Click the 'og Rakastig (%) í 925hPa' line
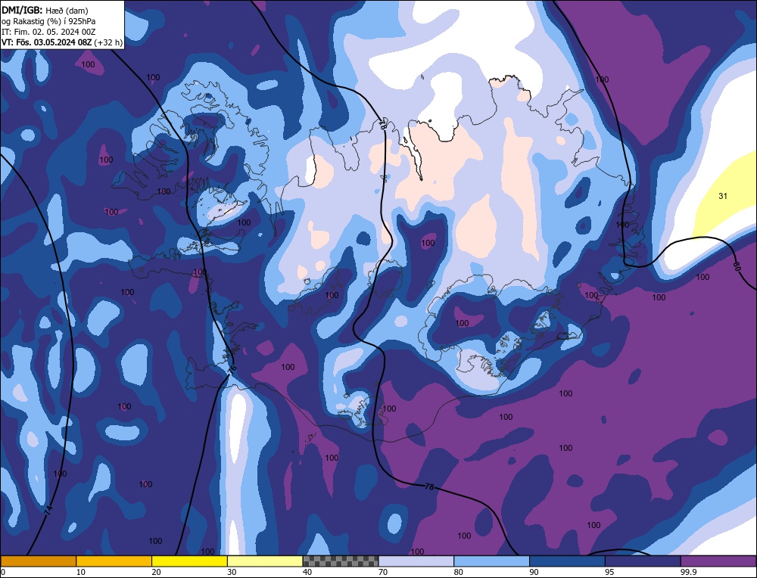757x578 pixels. click(x=48, y=21)
